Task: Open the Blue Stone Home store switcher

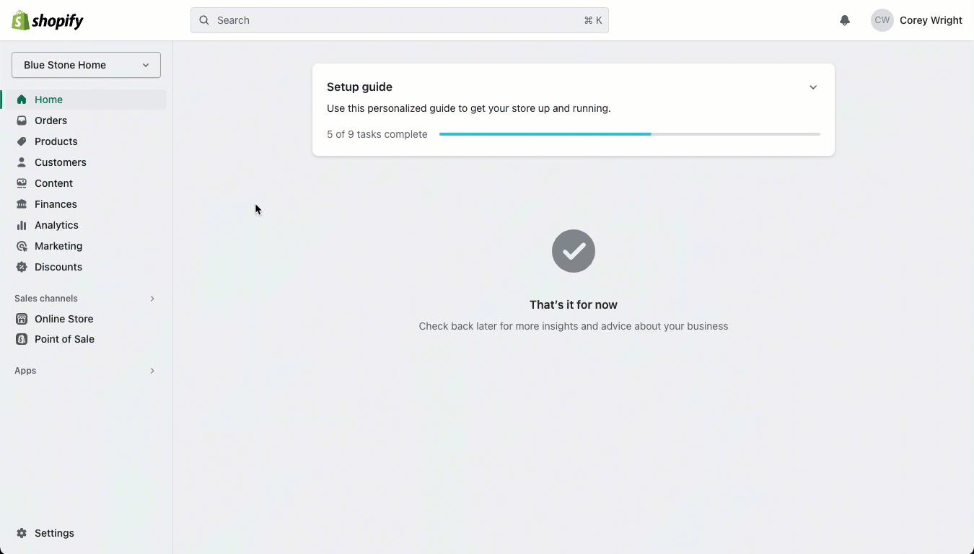Action: pyautogui.click(x=85, y=65)
